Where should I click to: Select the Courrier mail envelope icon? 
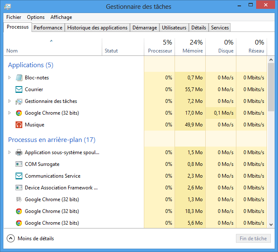pyautogui.click(x=19, y=89)
